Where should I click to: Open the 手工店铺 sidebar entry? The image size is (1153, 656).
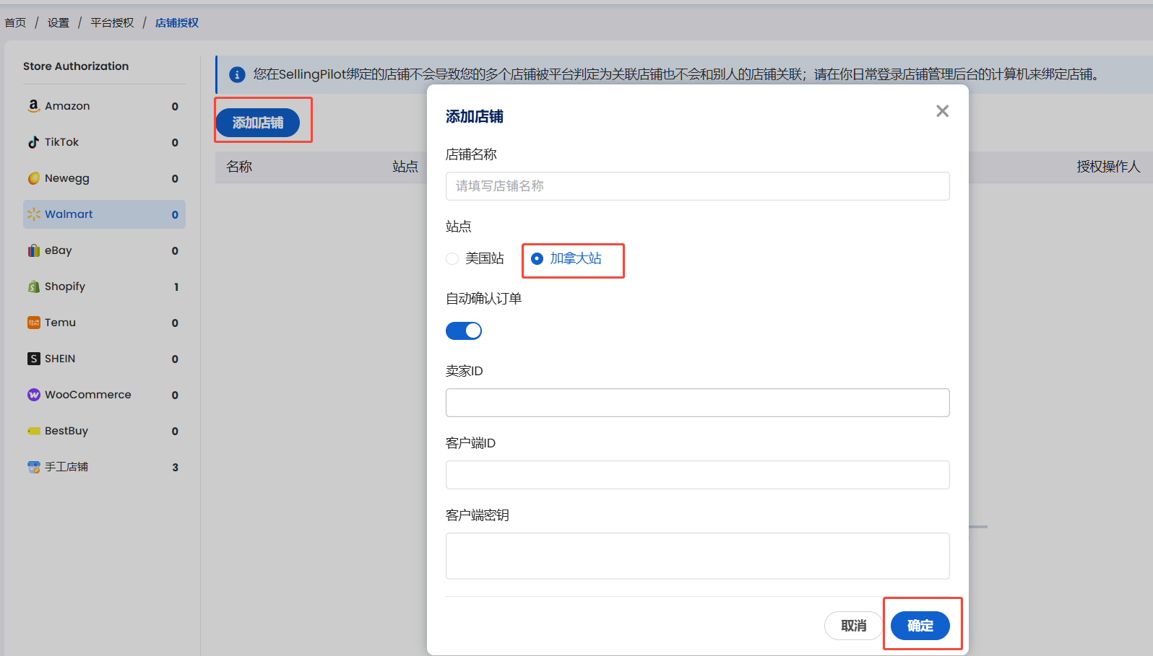pos(66,467)
